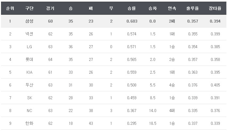
Task: Open the 롯데 team entry
Action: (x=29, y=60)
